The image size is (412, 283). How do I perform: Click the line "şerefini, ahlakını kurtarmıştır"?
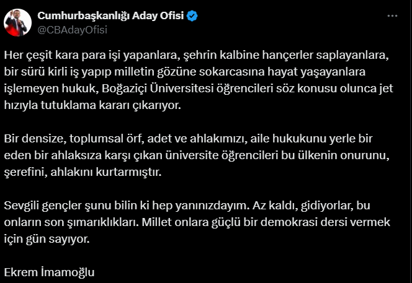coord(83,172)
